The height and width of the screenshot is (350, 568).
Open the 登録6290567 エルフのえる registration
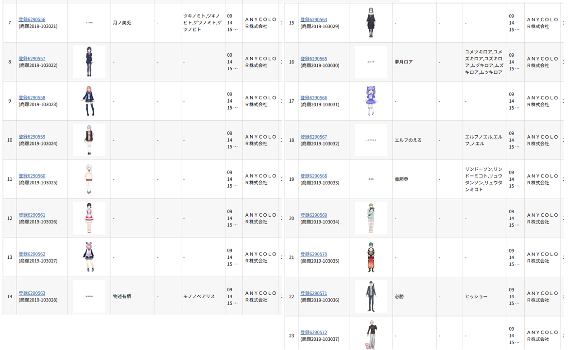(313, 137)
